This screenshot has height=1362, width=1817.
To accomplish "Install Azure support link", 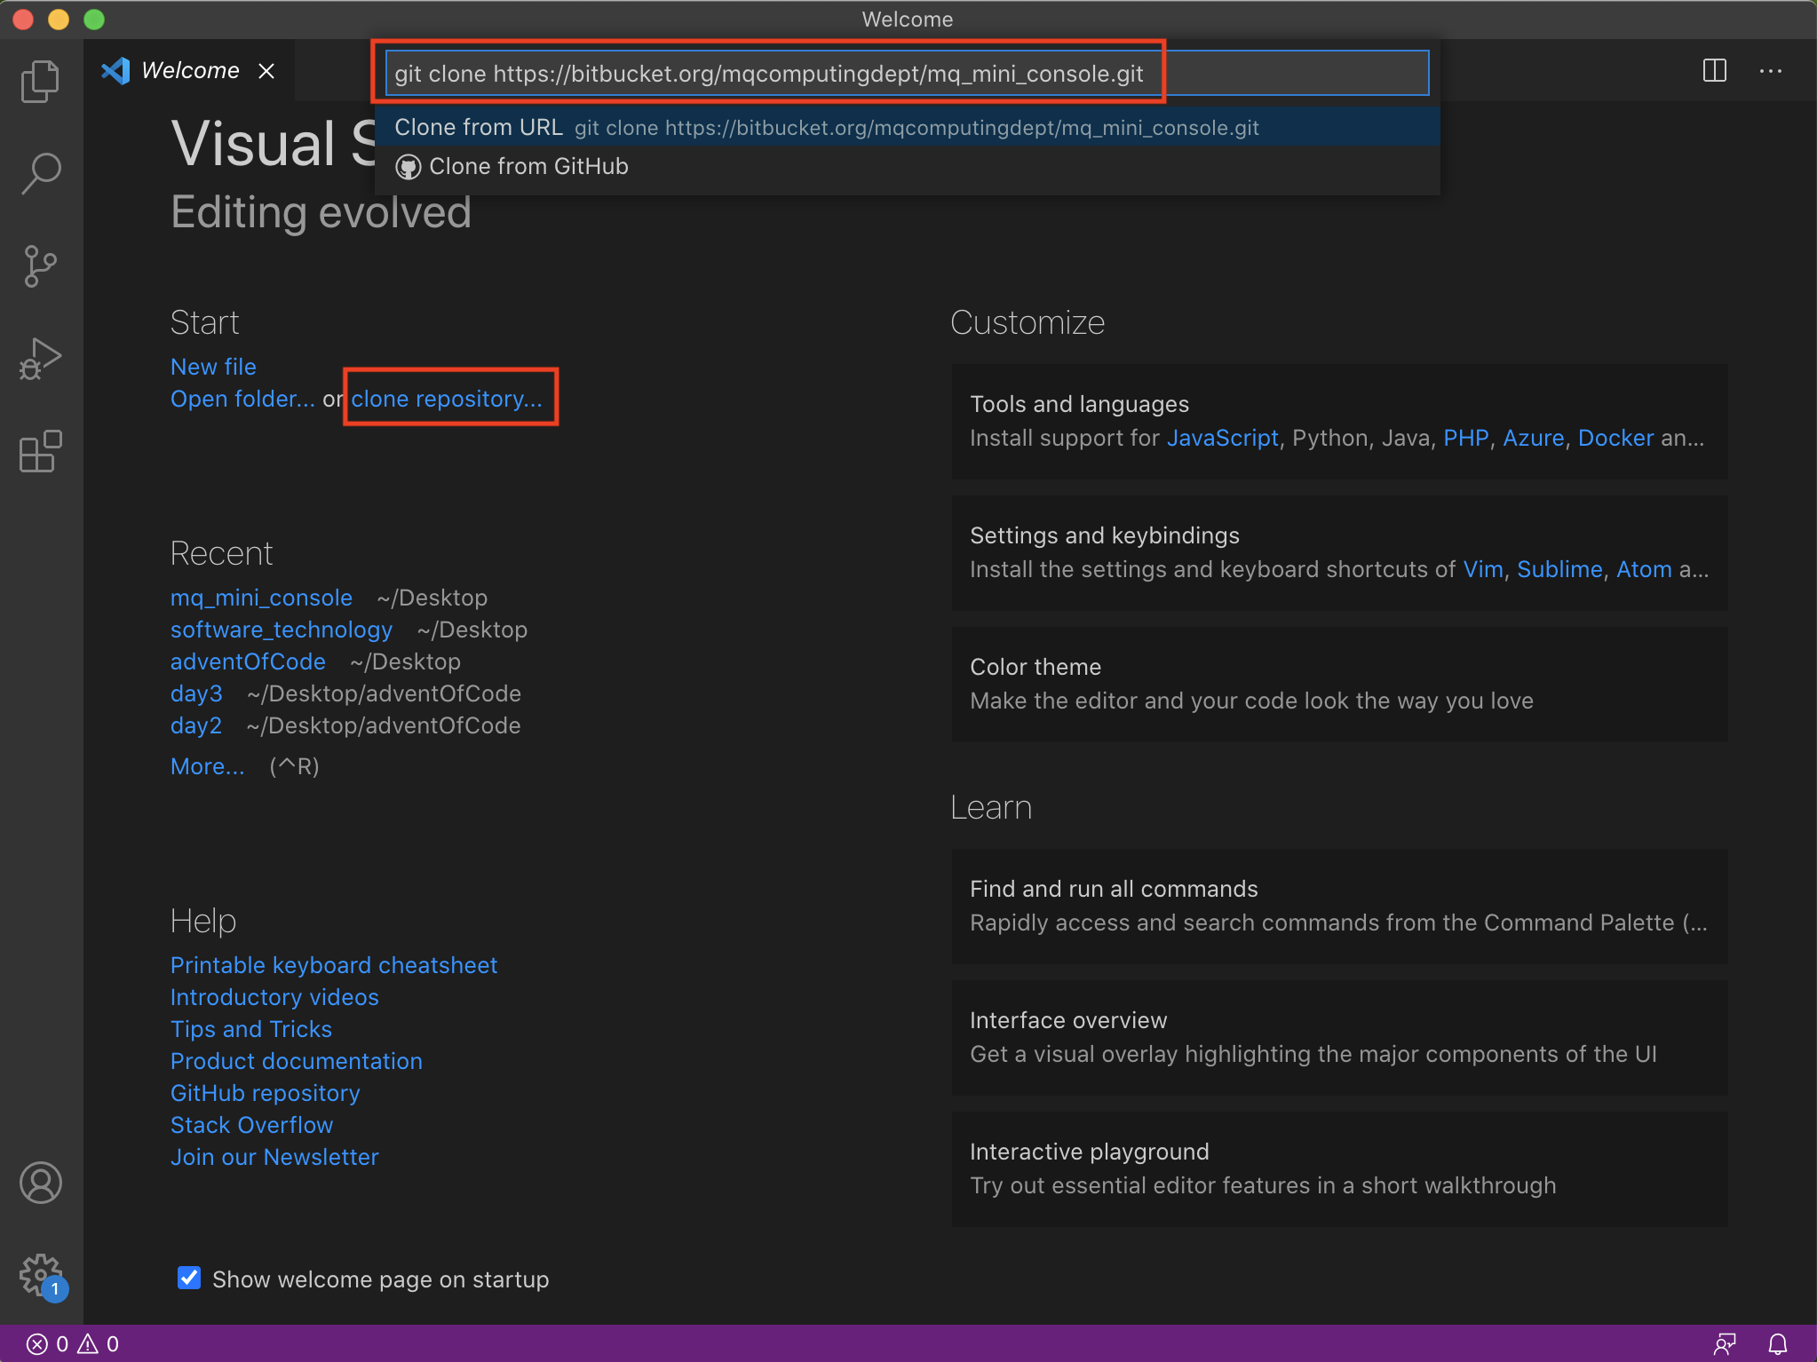I will [1533, 438].
